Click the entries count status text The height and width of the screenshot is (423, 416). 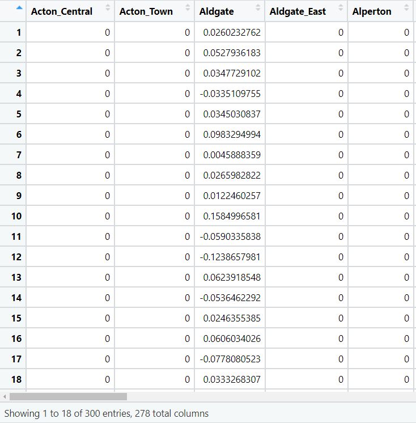tap(107, 413)
